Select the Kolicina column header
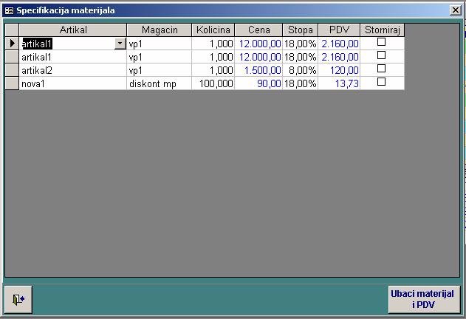Viewport: 466px width, 319px height. pos(213,30)
